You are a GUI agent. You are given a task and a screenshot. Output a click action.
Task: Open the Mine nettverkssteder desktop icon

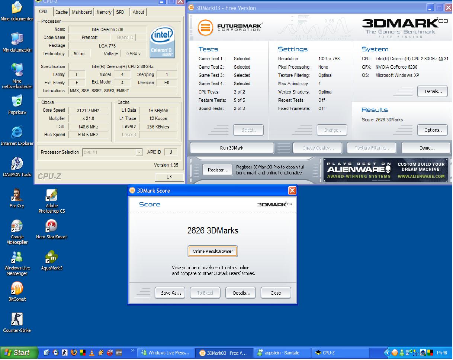[17, 76]
